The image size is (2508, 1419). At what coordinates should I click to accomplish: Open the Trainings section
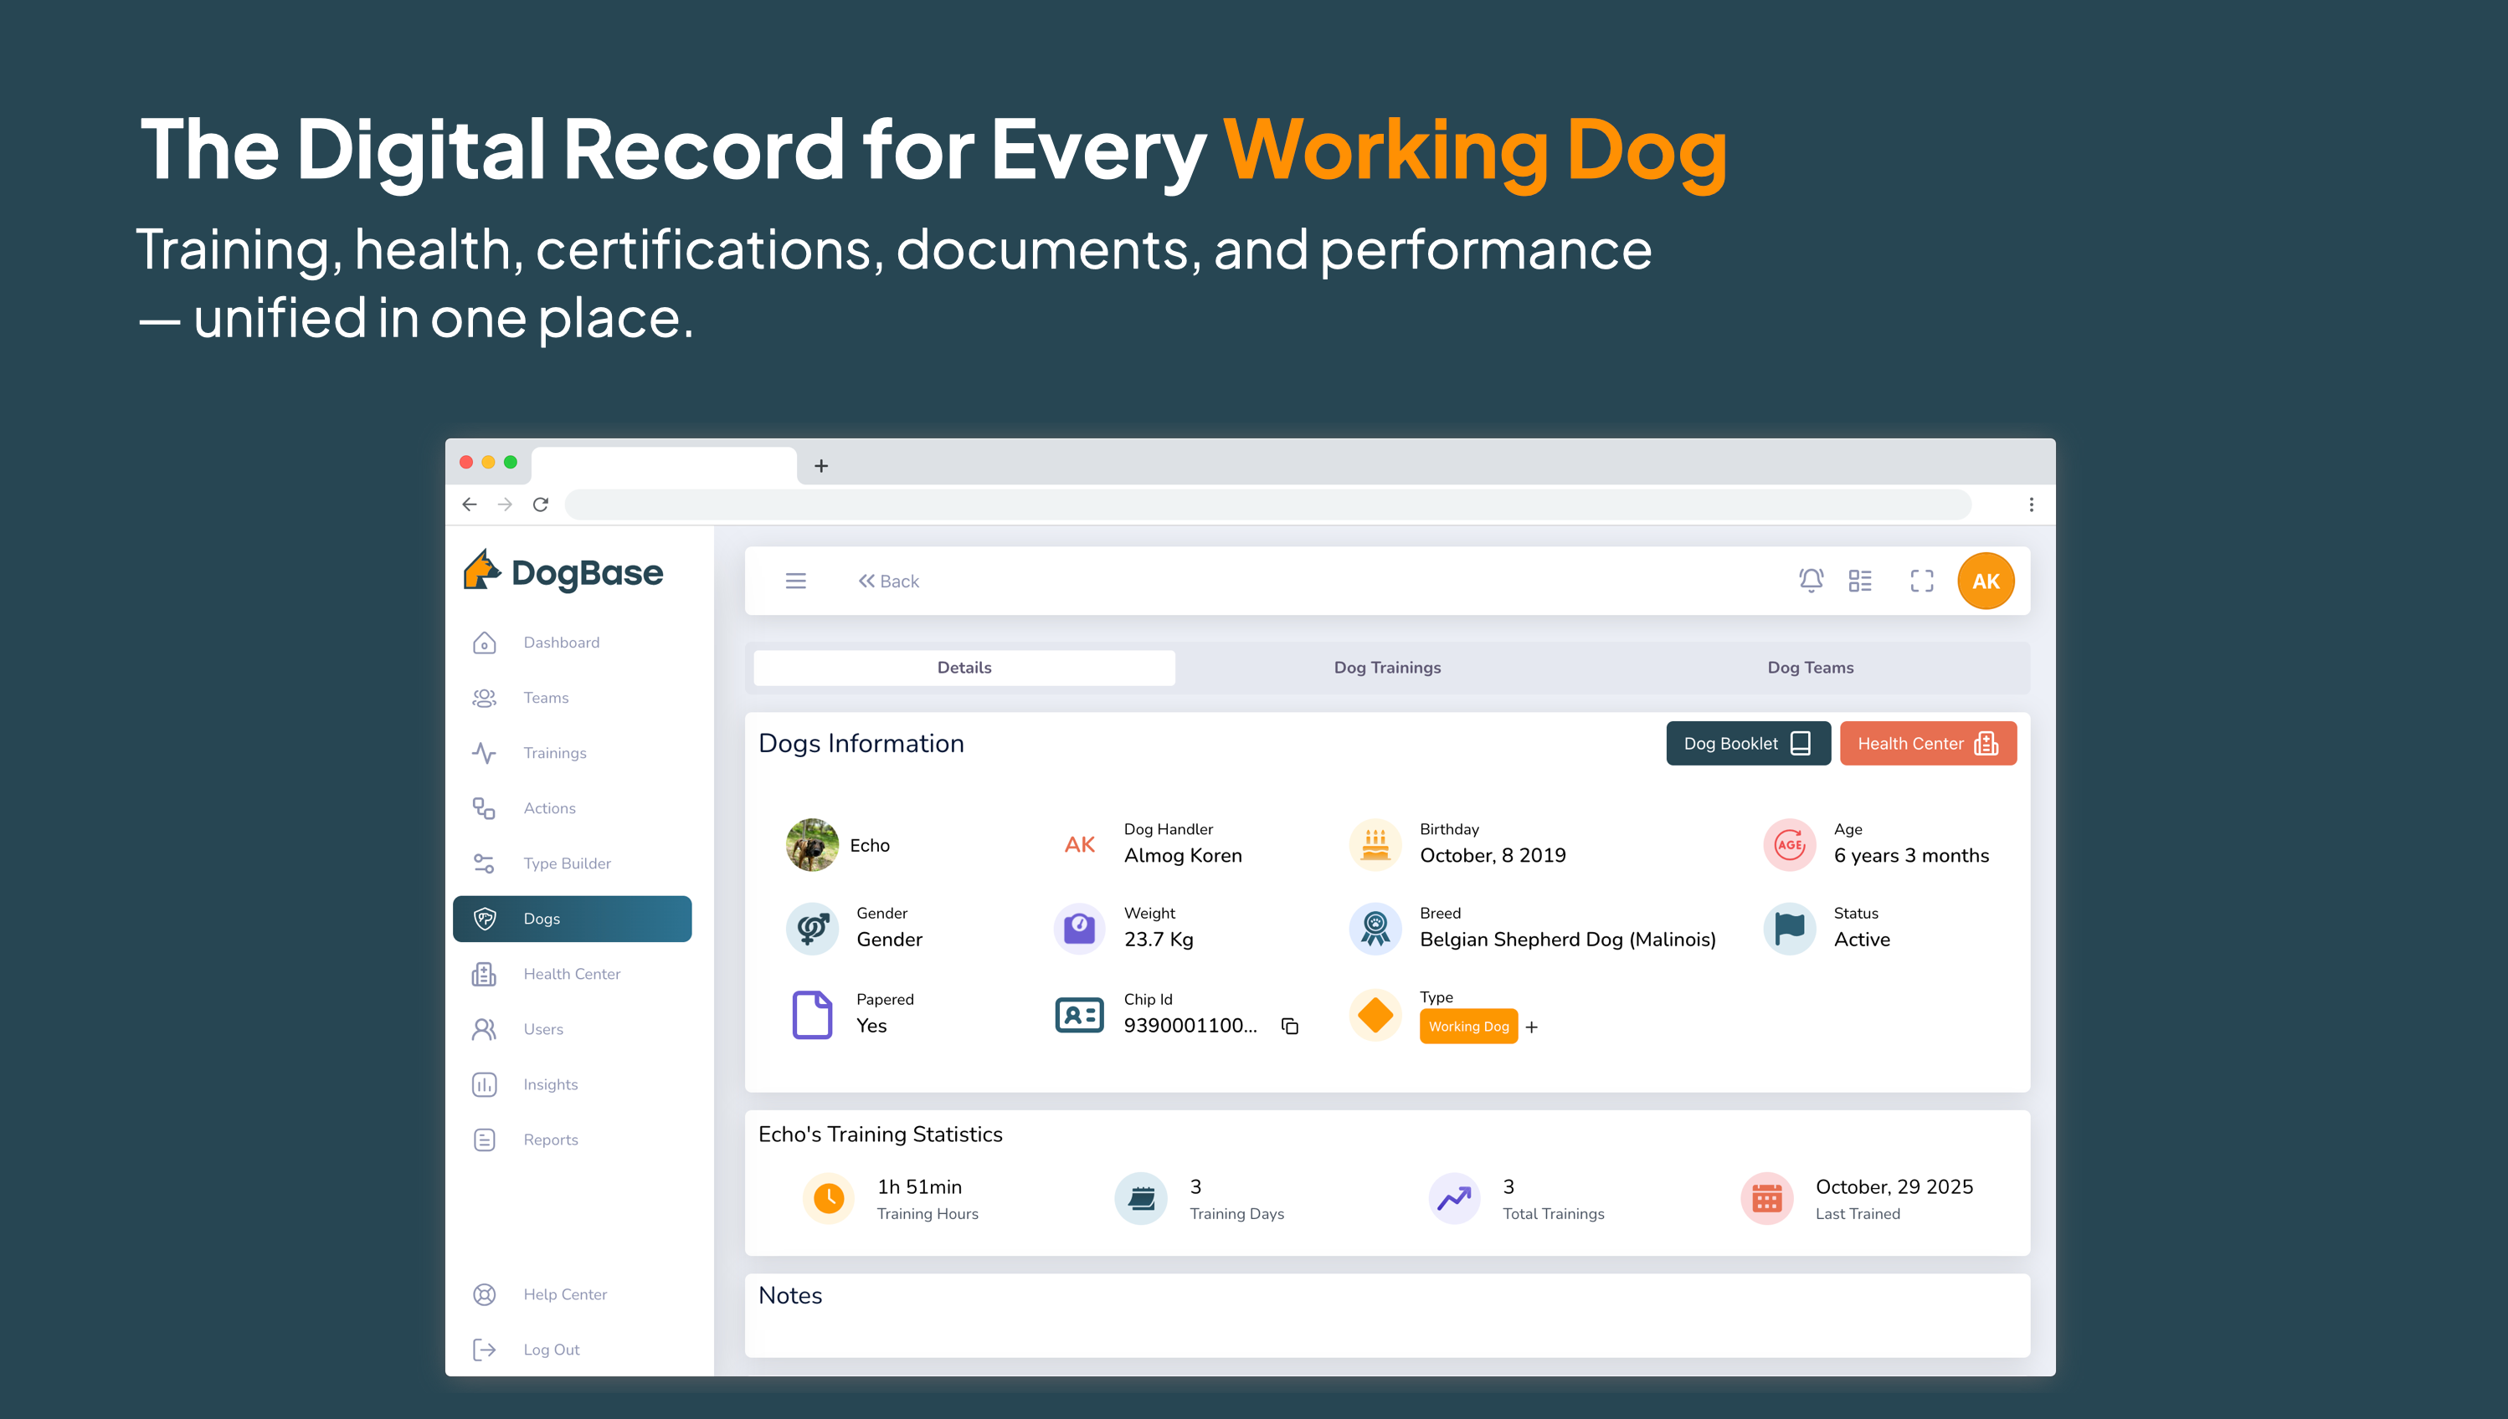[x=554, y=752]
